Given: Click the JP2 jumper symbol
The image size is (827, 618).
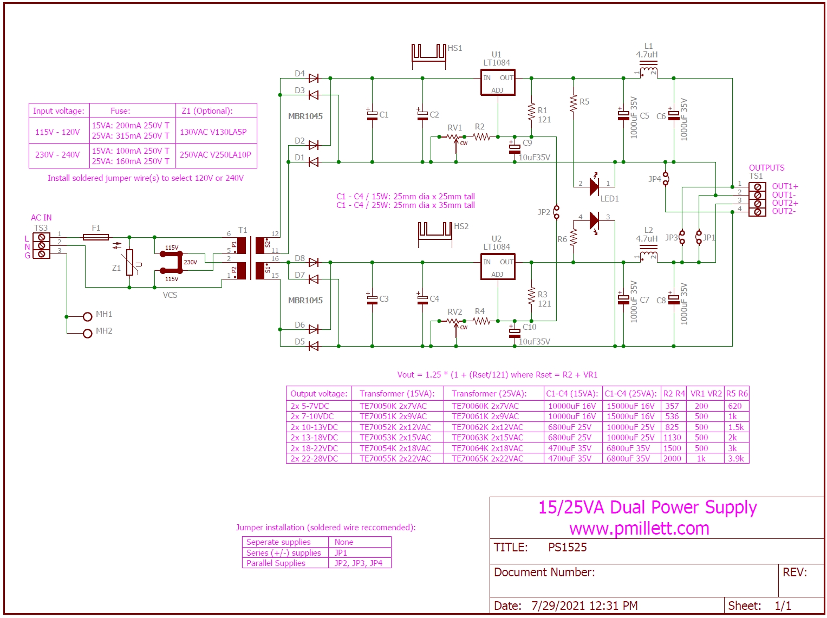Looking at the screenshot, I should pos(556,212).
